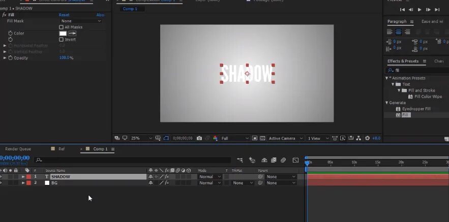Jump to first frame in Preview panel

click(402, 10)
